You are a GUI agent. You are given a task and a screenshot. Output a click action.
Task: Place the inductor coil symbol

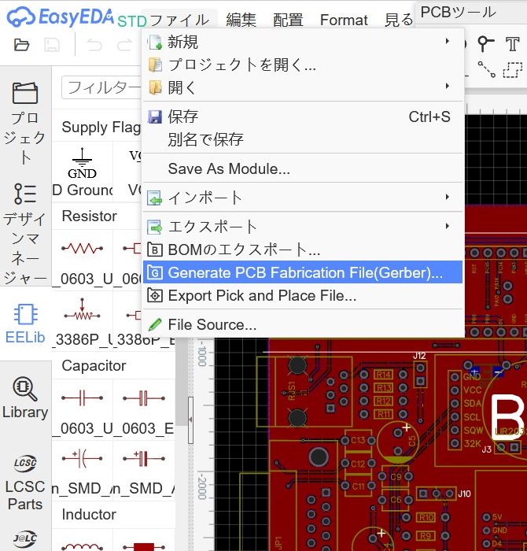(x=82, y=546)
